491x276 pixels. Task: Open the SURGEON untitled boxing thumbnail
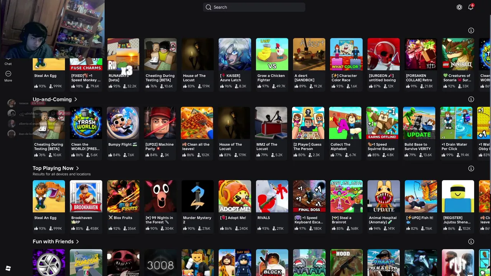pos(384,54)
